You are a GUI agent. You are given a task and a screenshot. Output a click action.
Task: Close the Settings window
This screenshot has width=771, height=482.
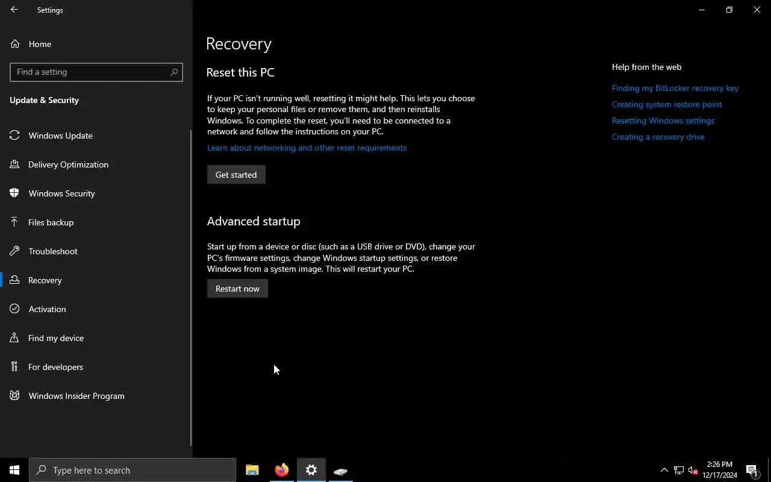point(757,10)
